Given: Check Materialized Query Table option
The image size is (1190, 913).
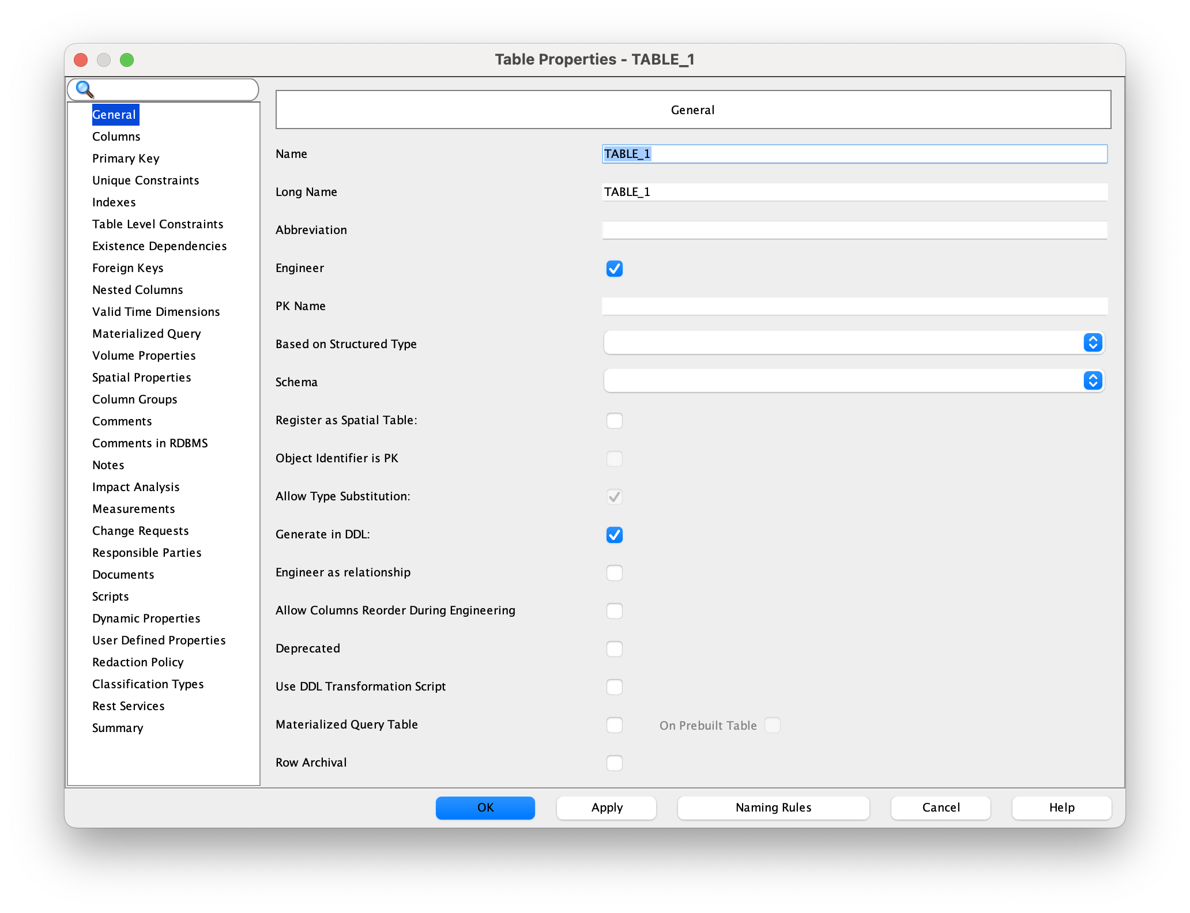Looking at the screenshot, I should pyautogui.click(x=614, y=725).
